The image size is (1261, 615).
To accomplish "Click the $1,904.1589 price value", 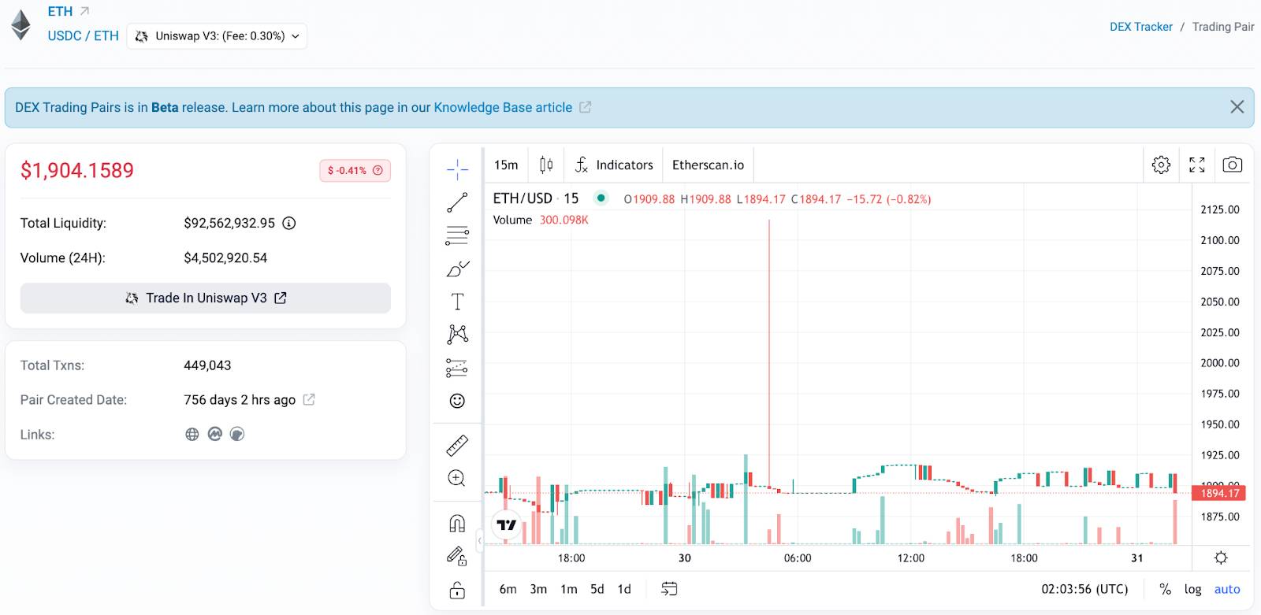I will click(x=77, y=170).
